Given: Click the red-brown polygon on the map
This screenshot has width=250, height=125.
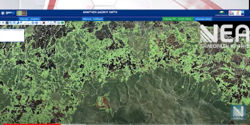Looking at the screenshot, I should coord(103,103).
